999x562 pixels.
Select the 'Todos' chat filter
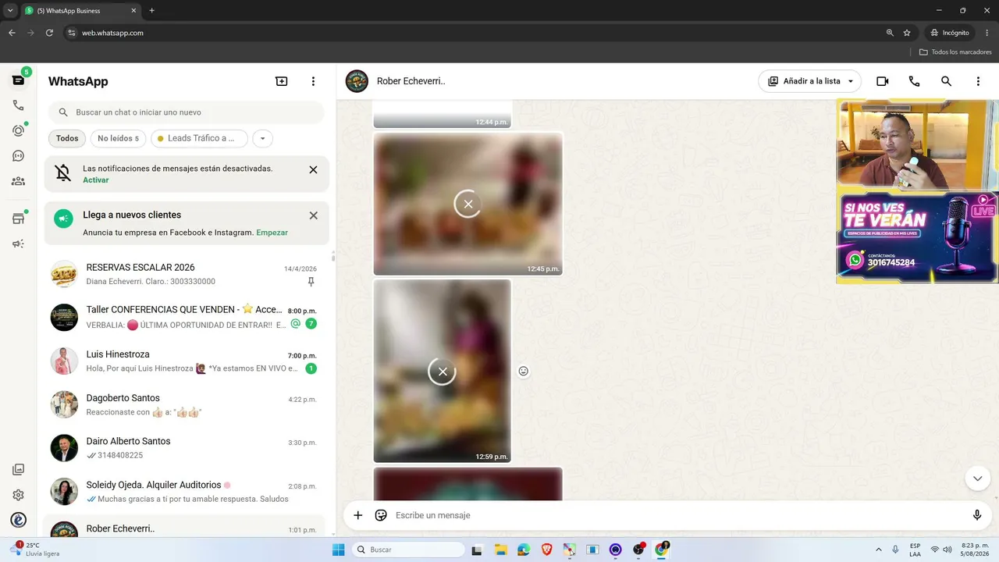pos(67,138)
